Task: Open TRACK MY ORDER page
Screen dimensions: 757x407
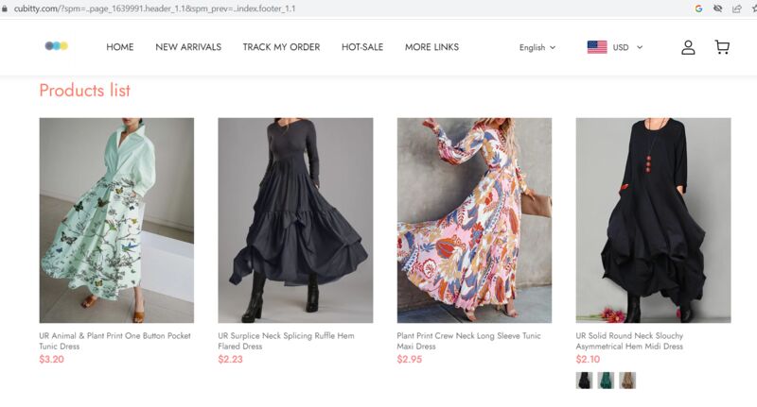Action: click(x=281, y=47)
